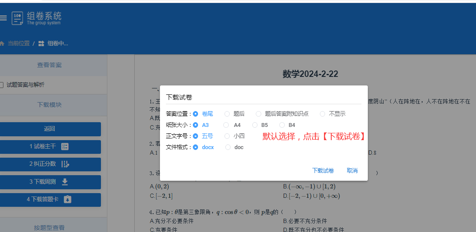
Task: Click 取消 to close the dialog
Action: pyautogui.click(x=352, y=170)
